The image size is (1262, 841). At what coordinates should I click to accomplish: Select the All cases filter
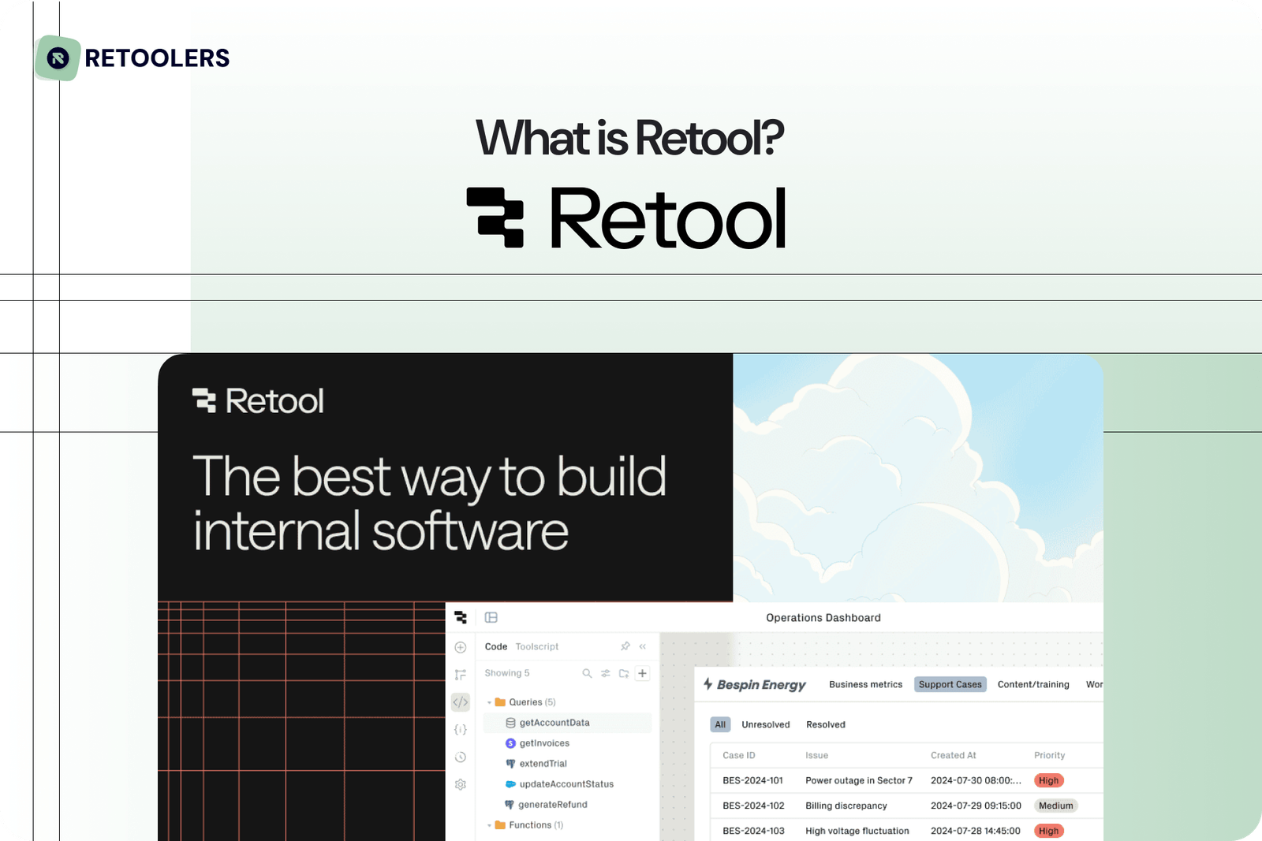click(x=720, y=724)
